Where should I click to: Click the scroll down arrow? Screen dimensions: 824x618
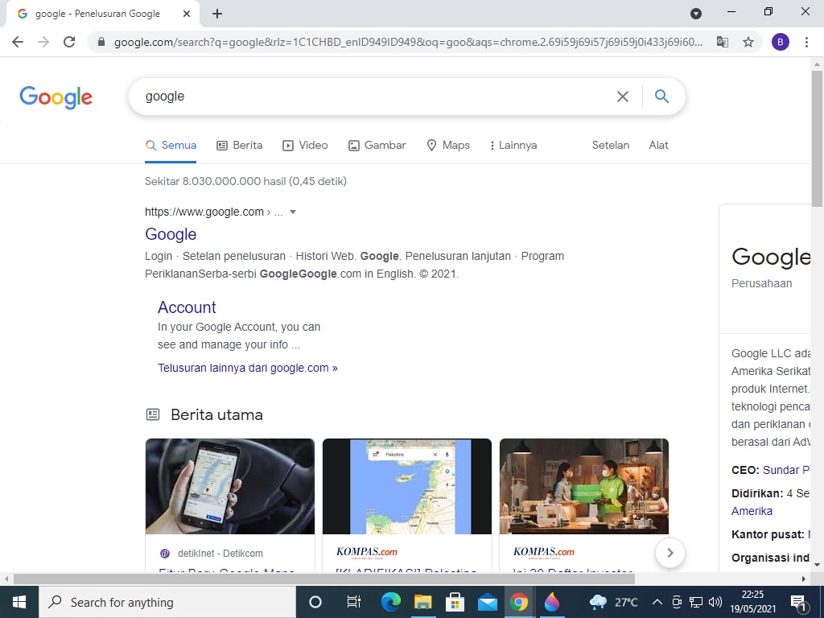[x=817, y=565]
